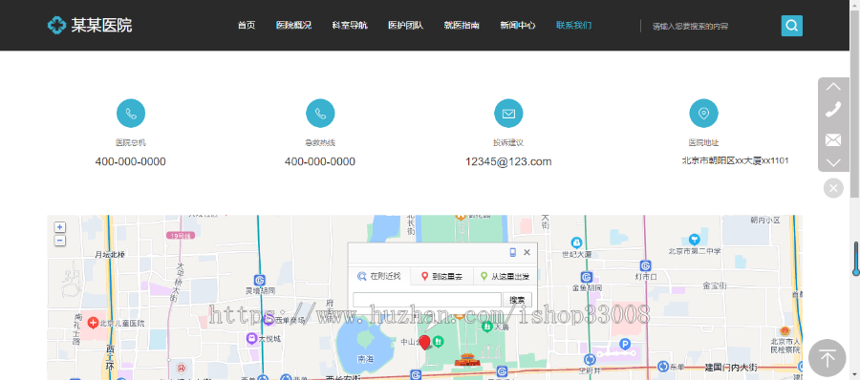Click 400-000-0000 under 急救热线

click(x=320, y=161)
